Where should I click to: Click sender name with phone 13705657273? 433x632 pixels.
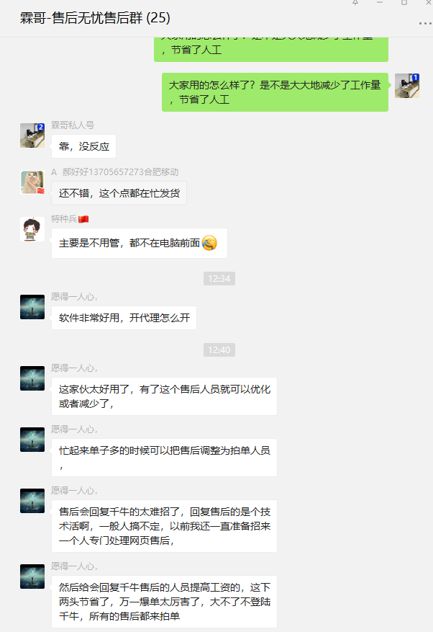point(114,172)
